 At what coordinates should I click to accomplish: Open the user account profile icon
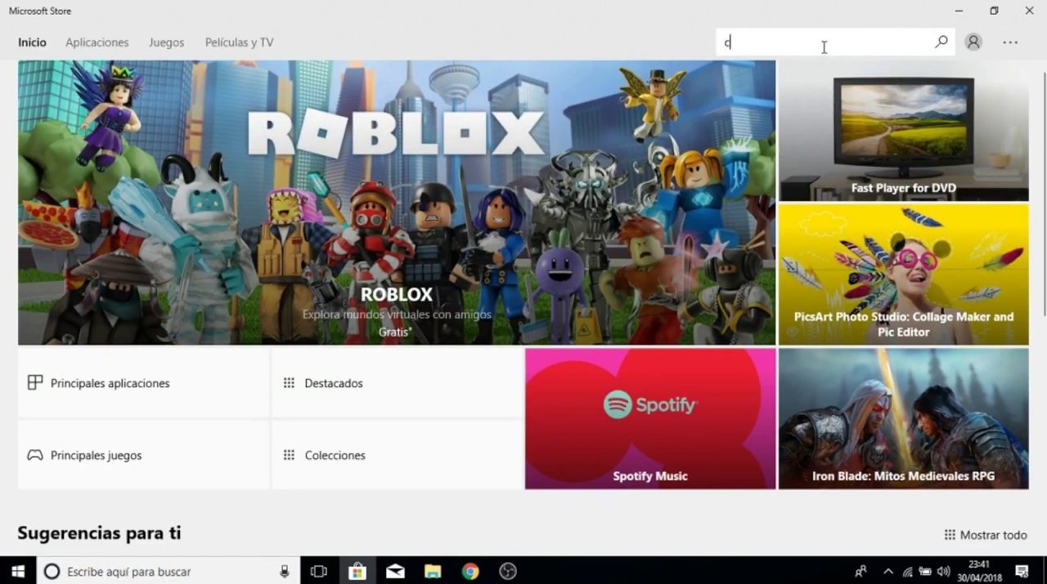(973, 42)
